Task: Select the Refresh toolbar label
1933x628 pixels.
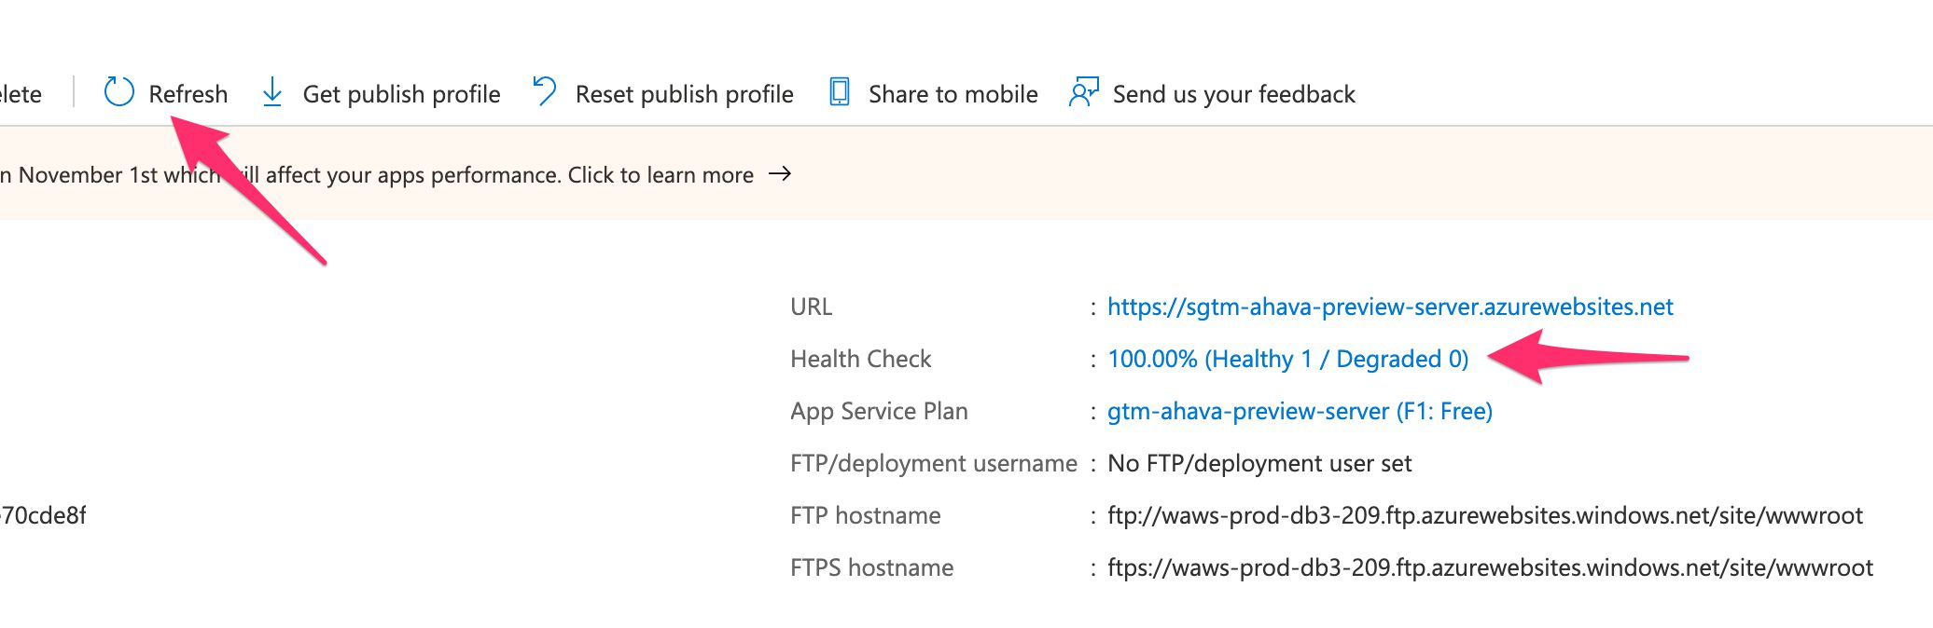Action: click(x=188, y=94)
